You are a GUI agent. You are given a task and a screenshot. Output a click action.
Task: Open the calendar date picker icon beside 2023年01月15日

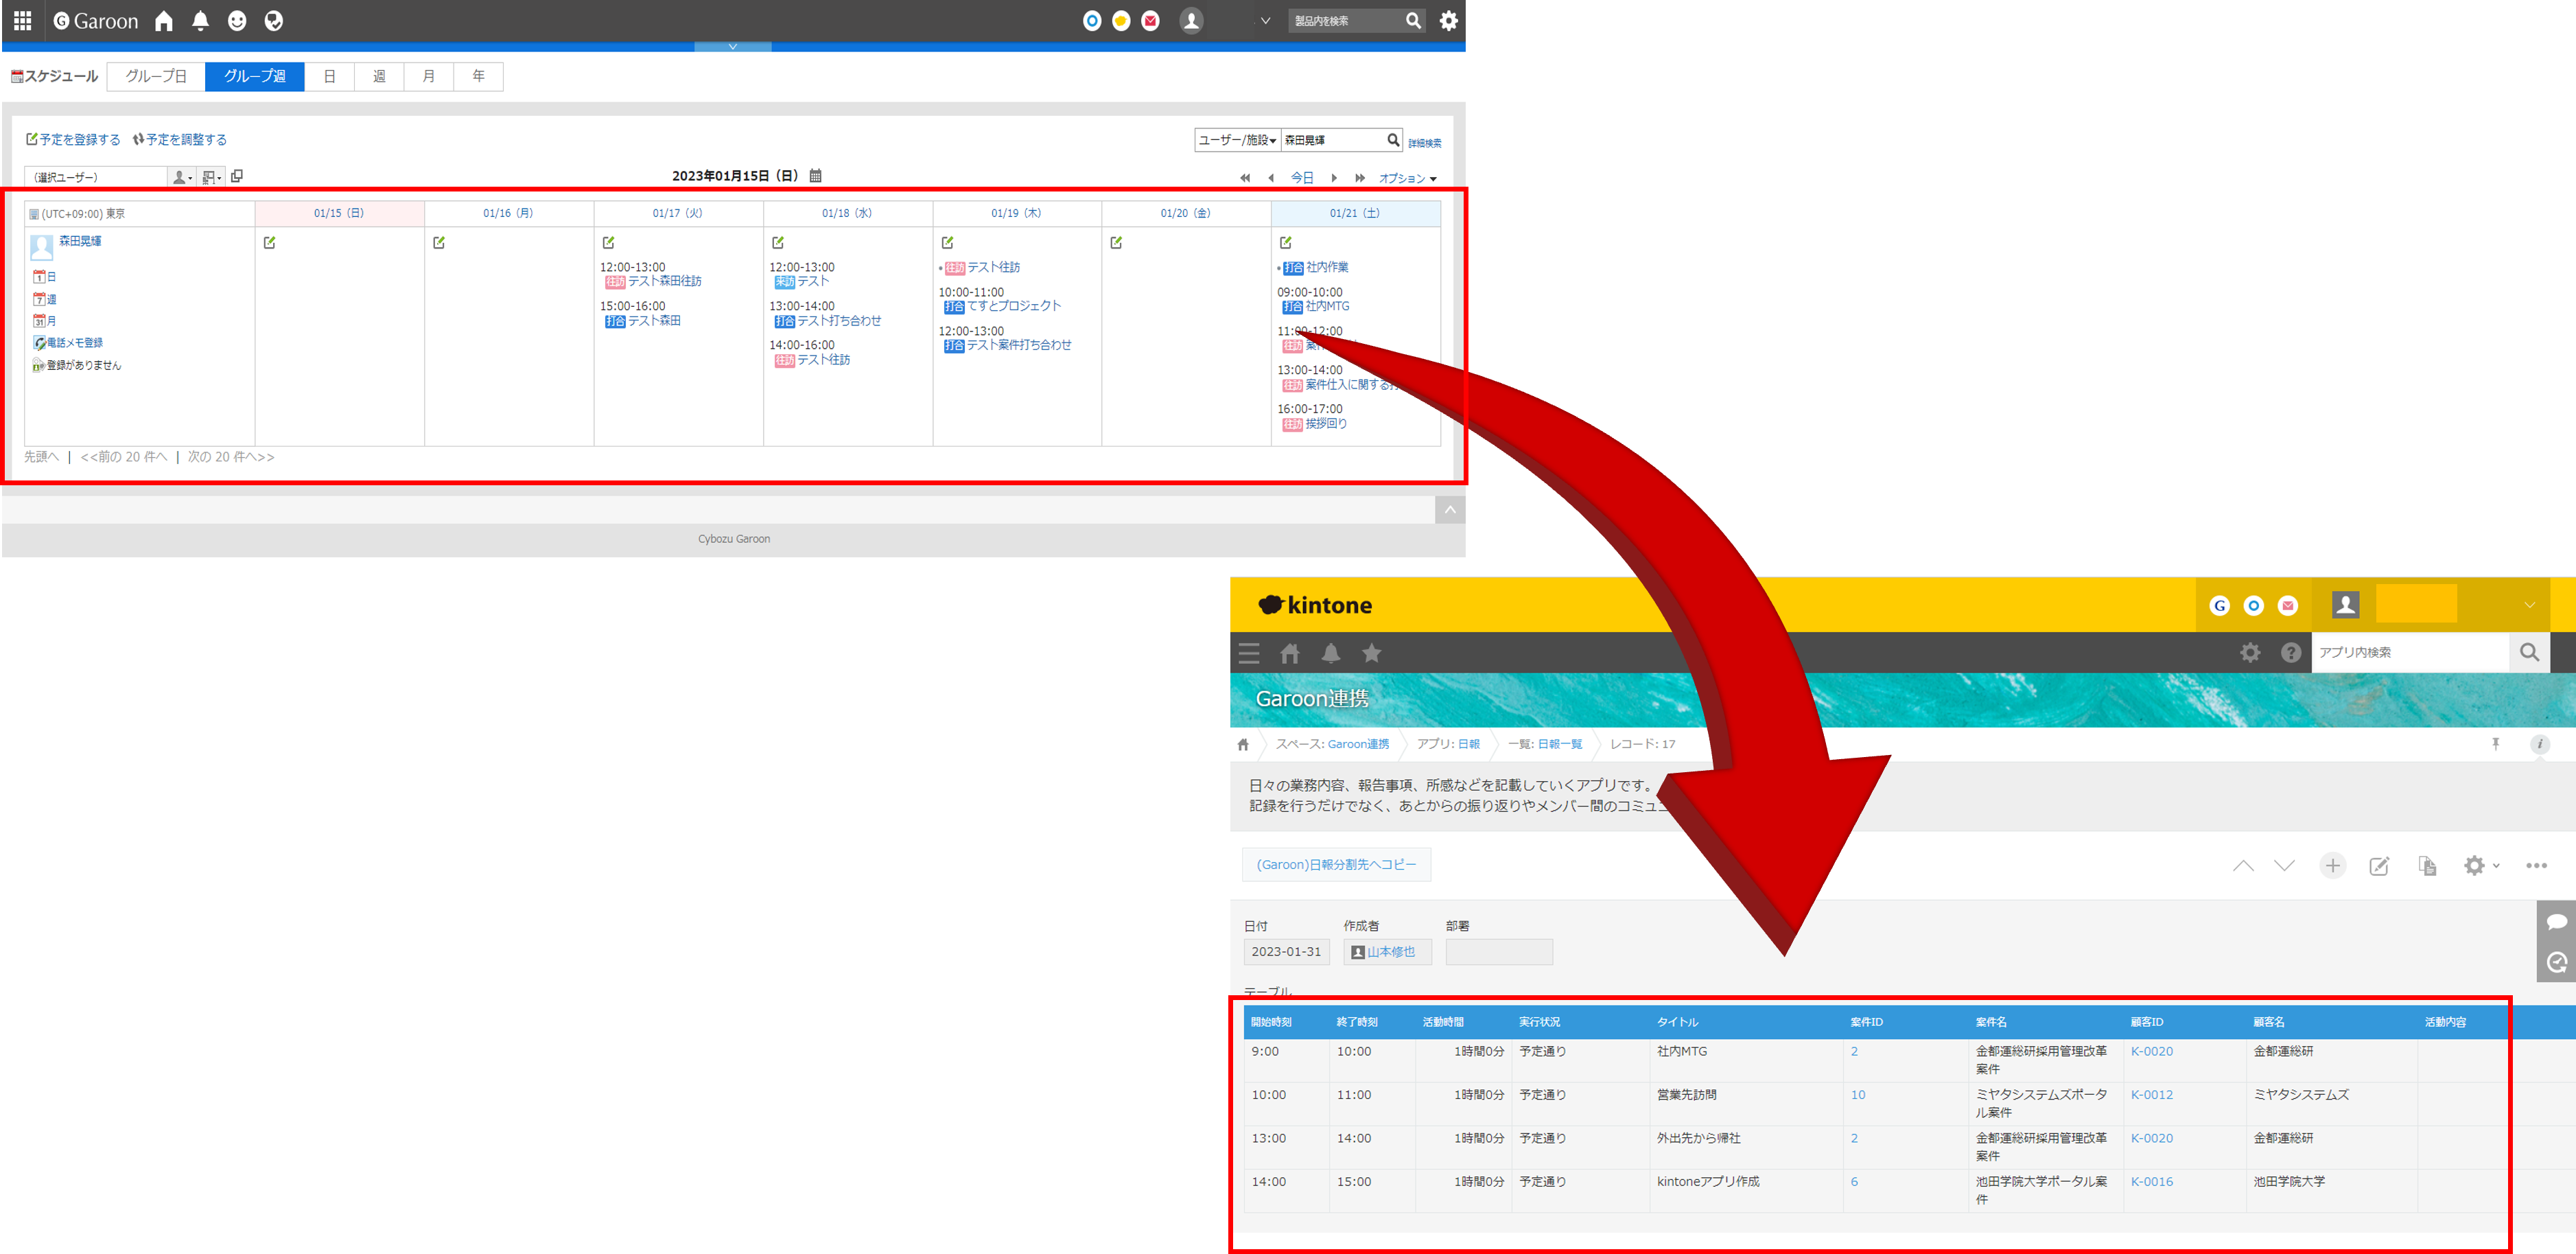815,176
